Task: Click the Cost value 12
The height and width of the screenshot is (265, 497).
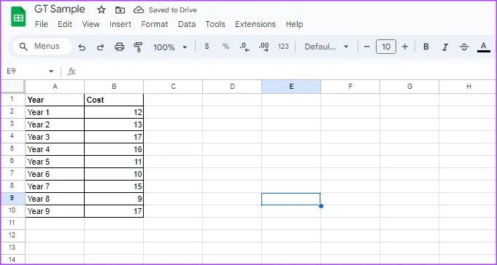Action: [x=114, y=112]
